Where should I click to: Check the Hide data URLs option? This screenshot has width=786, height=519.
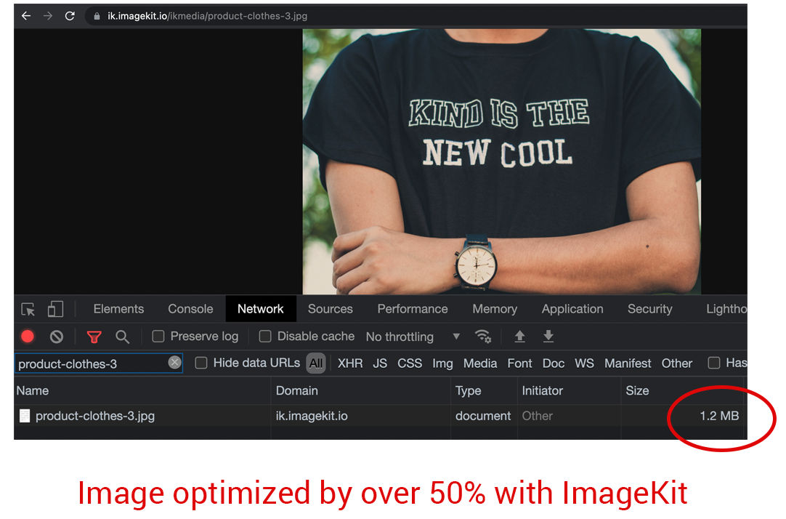point(200,363)
